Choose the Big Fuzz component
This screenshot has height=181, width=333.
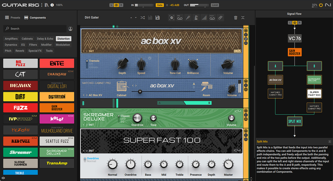coord(20,63)
